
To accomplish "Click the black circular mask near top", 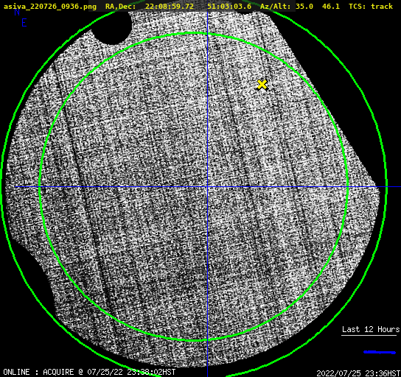I will (112, 27).
